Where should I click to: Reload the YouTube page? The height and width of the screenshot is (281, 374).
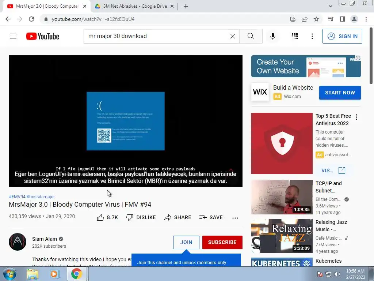tap(31, 19)
